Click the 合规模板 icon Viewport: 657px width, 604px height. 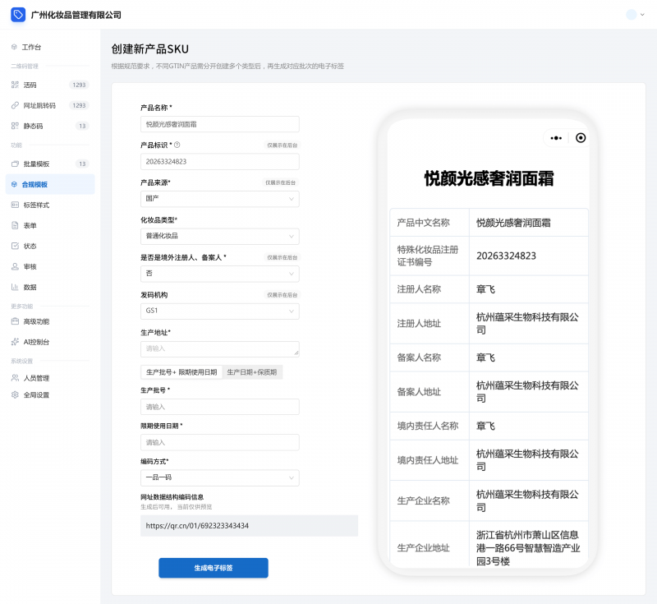point(14,184)
